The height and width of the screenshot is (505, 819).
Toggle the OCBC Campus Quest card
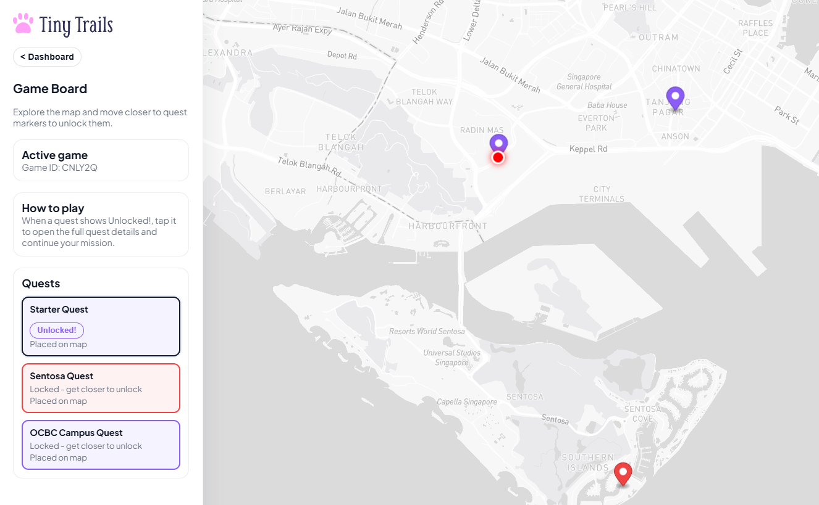coord(101,445)
